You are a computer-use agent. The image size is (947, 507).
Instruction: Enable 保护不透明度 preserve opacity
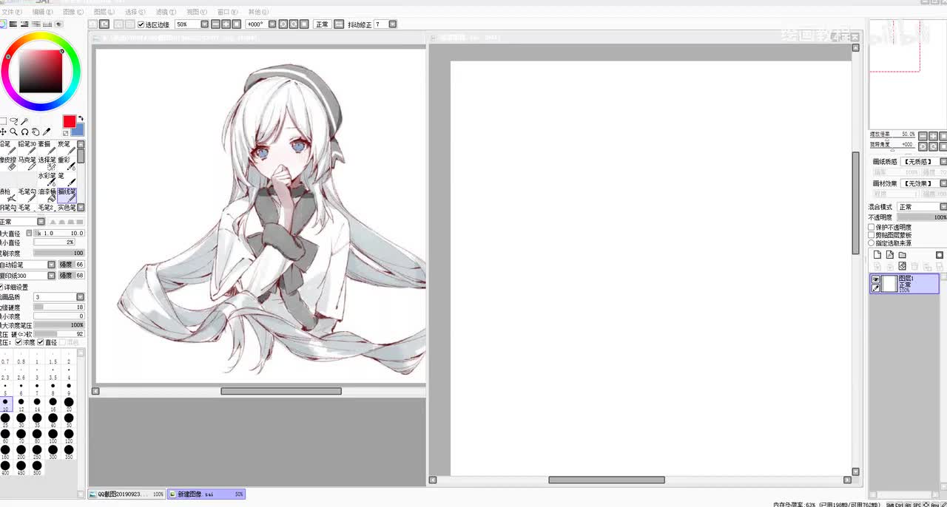coord(872,227)
